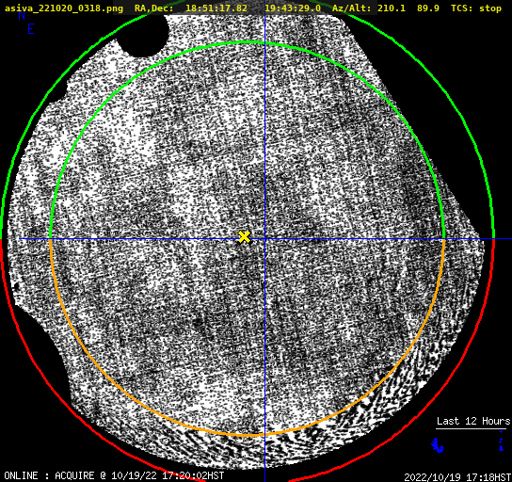The height and width of the screenshot is (482, 512).
Task: Click the RA value 18:51:17.82
Action: click(x=216, y=8)
